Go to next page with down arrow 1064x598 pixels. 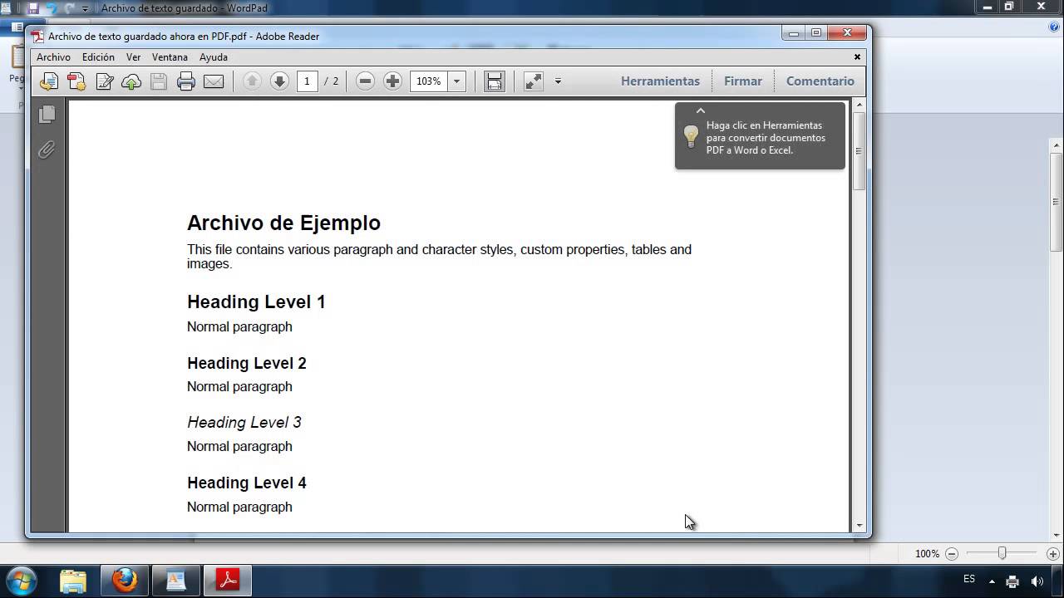(279, 81)
